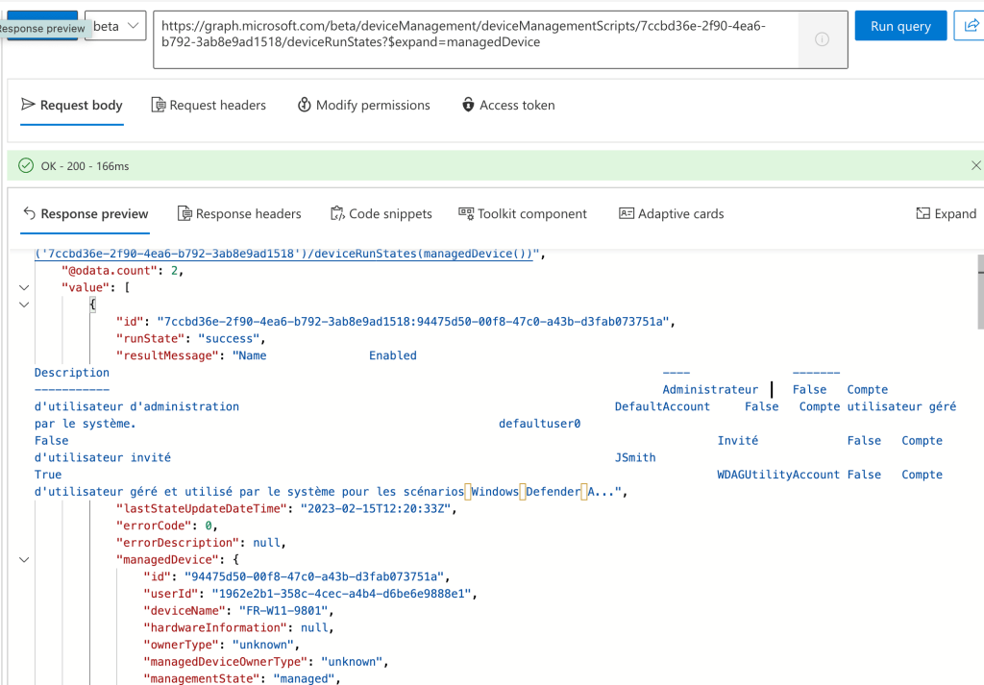Click the share icon beside Run query
984x685 pixels.
969,26
